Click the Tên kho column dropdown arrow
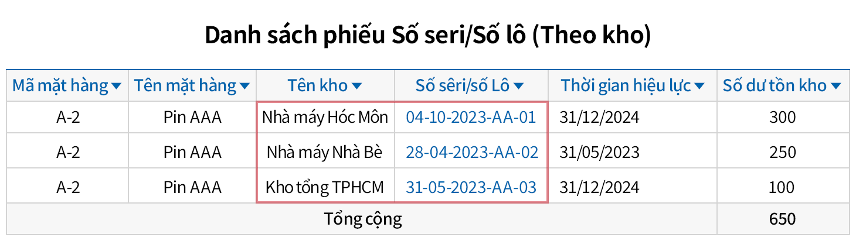The width and height of the screenshot is (856, 241). coord(356,87)
